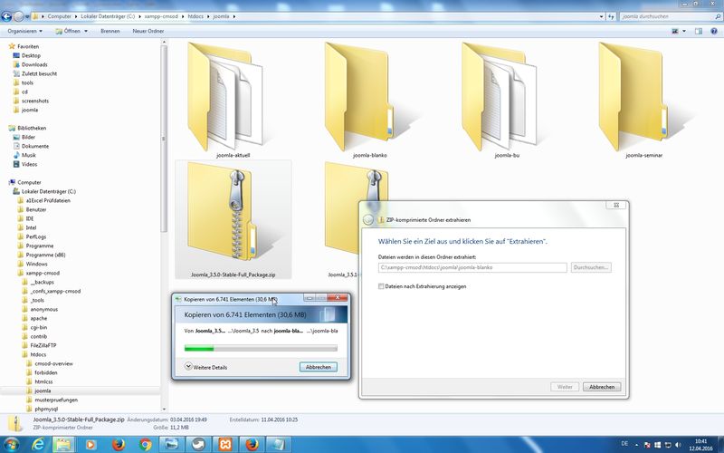Click the htdocs breadcrumb in address bar
724x453 pixels.
tap(195, 16)
